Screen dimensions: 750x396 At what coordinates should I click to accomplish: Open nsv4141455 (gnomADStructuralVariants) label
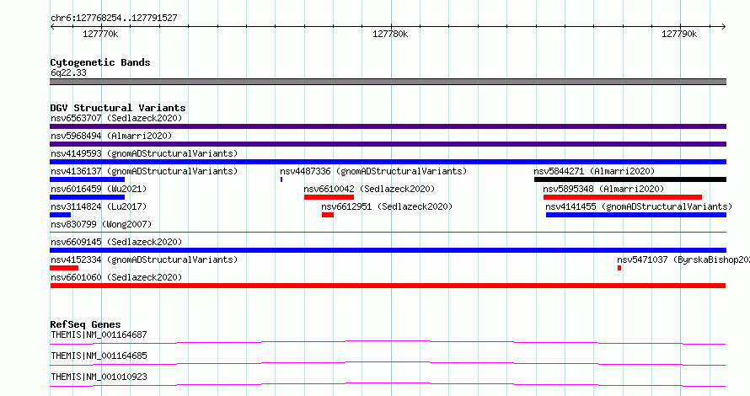point(639,206)
